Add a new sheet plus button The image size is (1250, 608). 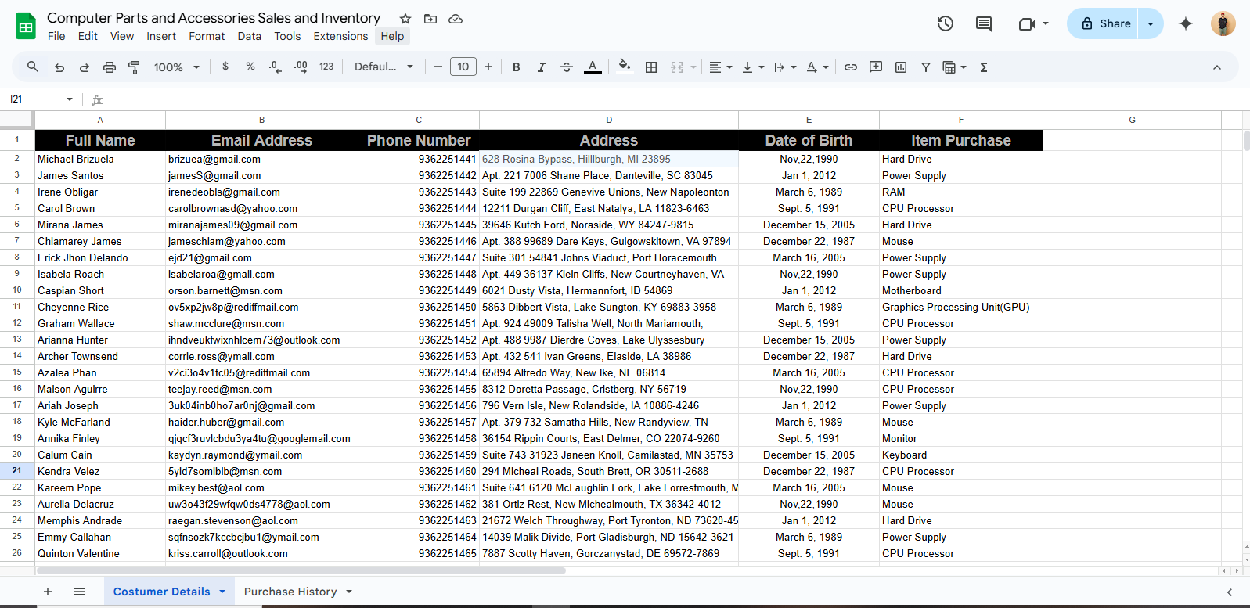pyautogui.click(x=48, y=592)
